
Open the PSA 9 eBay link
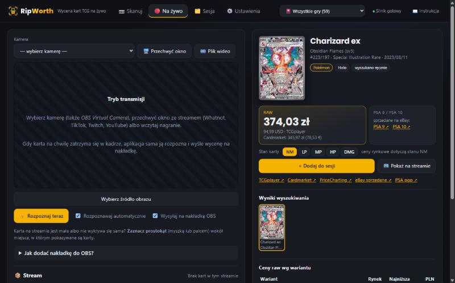pos(380,126)
